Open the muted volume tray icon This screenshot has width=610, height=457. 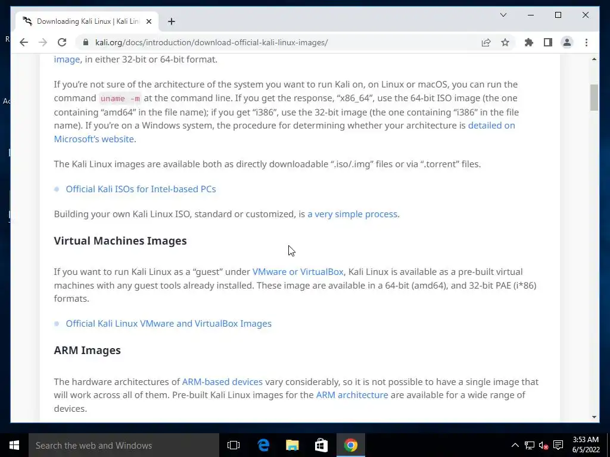tap(543, 445)
